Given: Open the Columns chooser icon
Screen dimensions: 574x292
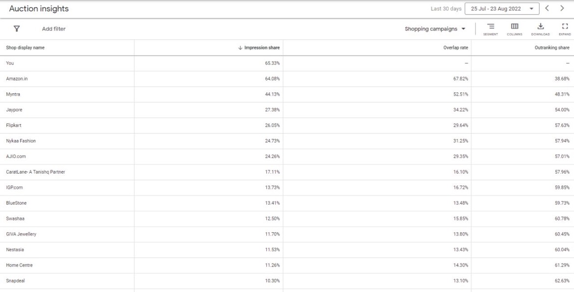Looking at the screenshot, I should [515, 29].
